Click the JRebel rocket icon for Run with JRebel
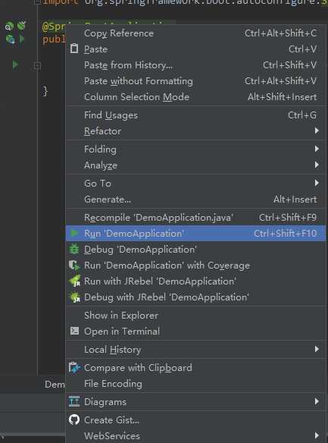Image resolution: width=328 pixels, height=443 pixels. tap(75, 281)
